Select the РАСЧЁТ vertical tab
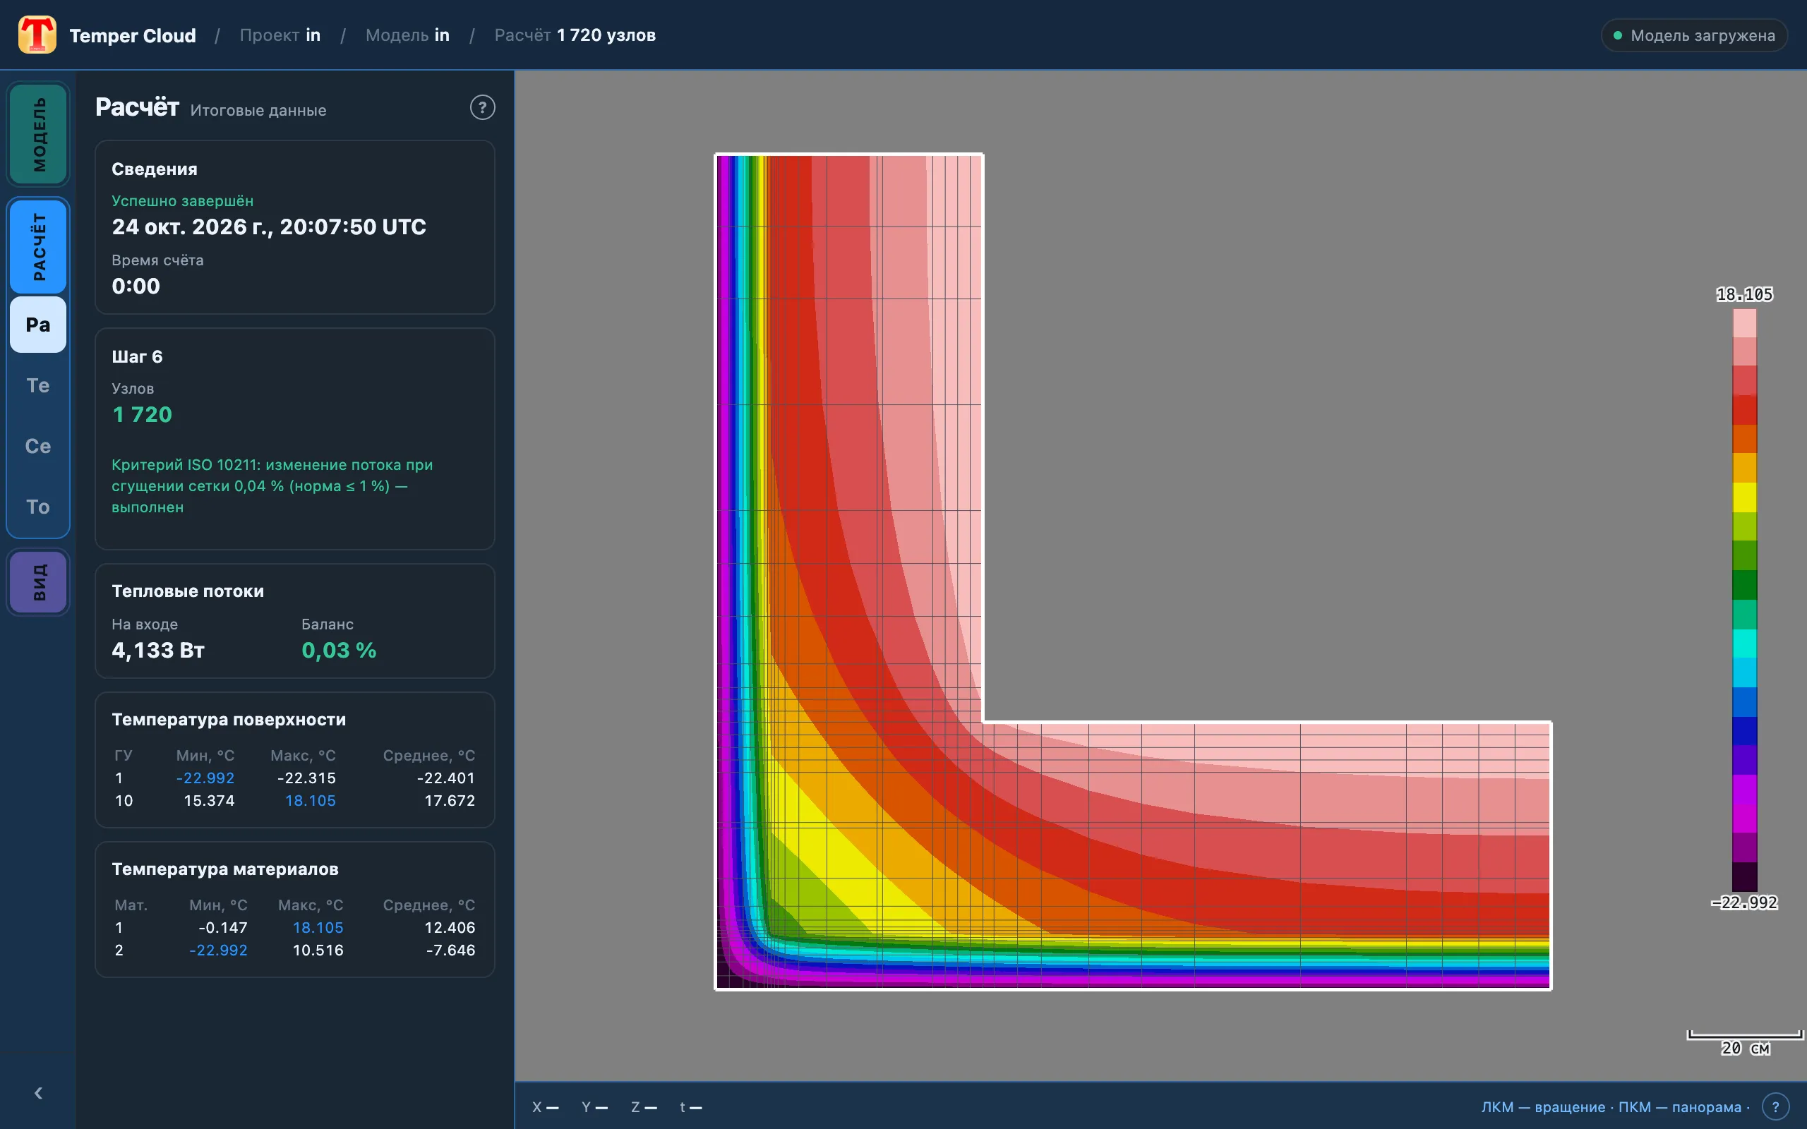The image size is (1807, 1129). (x=38, y=246)
